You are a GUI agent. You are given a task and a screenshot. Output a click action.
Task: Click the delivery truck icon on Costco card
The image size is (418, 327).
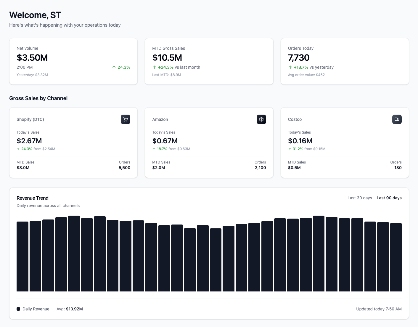397,119
